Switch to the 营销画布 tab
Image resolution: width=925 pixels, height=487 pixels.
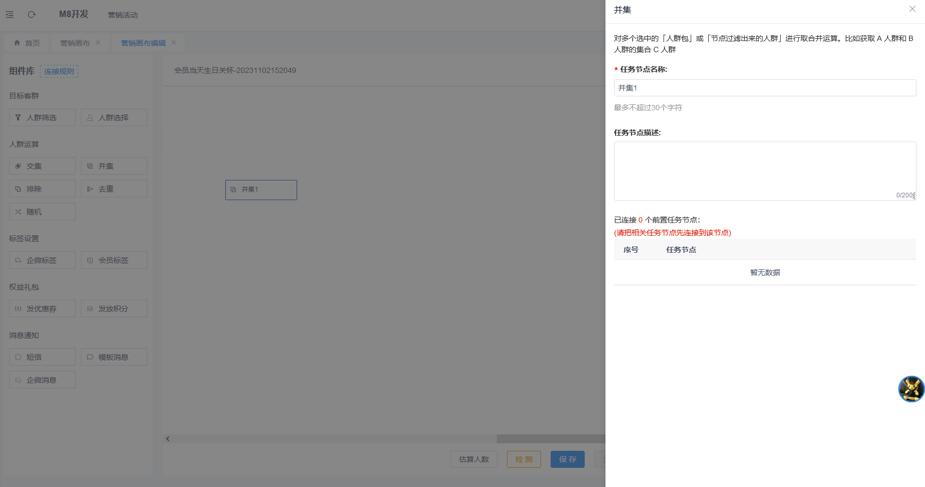(75, 43)
